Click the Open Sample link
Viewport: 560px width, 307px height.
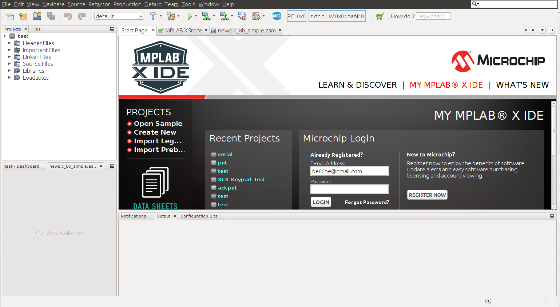coord(158,124)
